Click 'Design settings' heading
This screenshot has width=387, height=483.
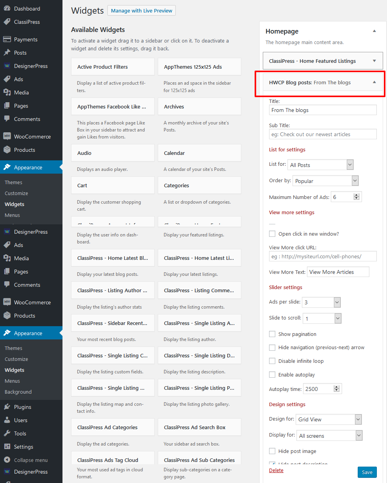click(287, 404)
